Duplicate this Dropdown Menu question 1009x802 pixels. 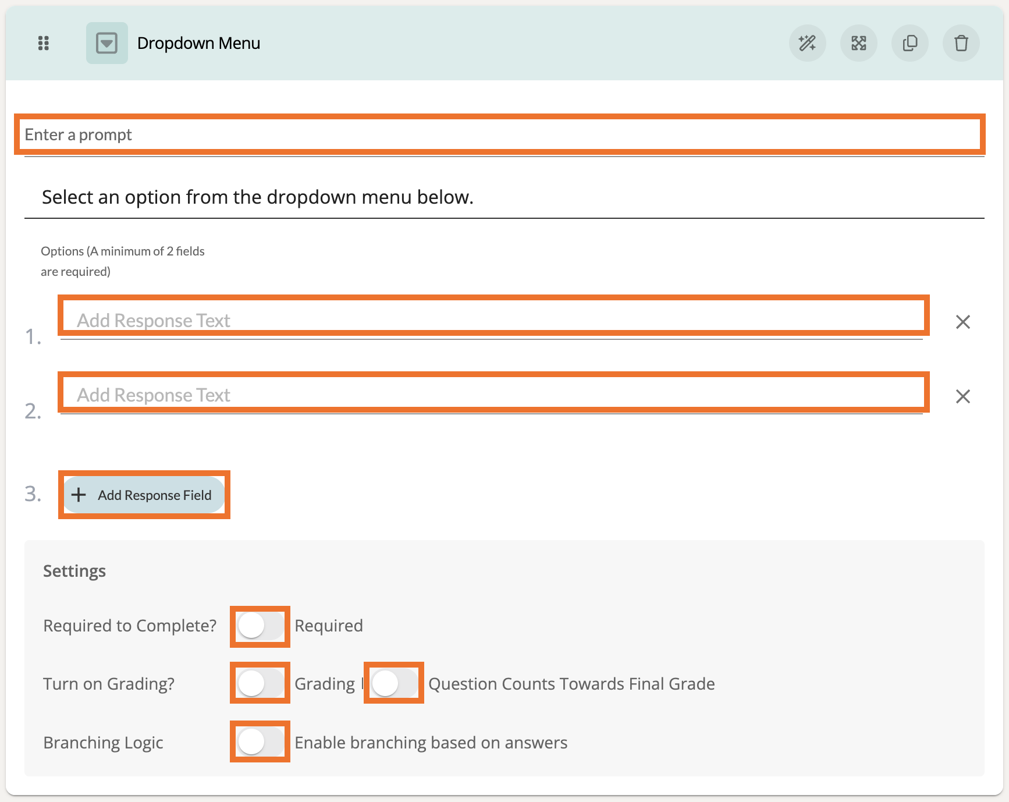click(909, 43)
